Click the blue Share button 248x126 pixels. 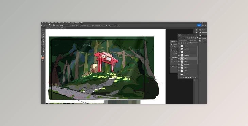tap(199, 25)
